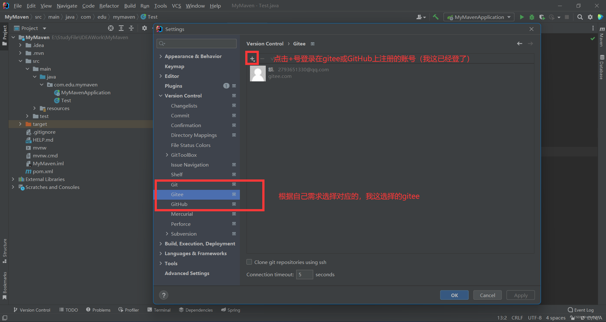Open the Project view dropdown arrow
The width and height of the screenshot is (606, 322).
[45, 28]
